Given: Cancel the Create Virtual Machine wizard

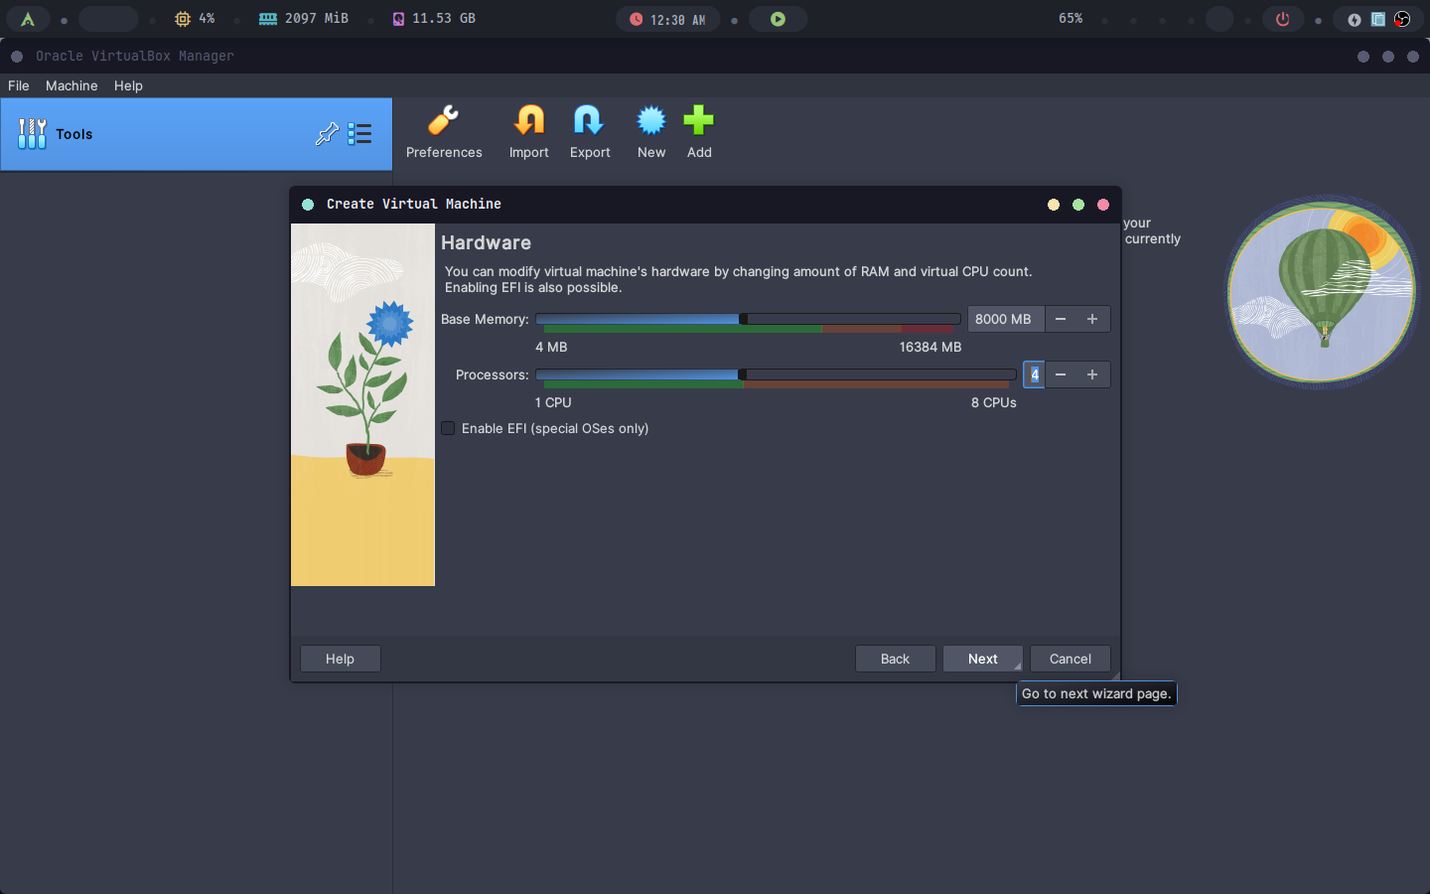Looking at the screenshot, I should pyautogui.click(x=1070, y=659).
